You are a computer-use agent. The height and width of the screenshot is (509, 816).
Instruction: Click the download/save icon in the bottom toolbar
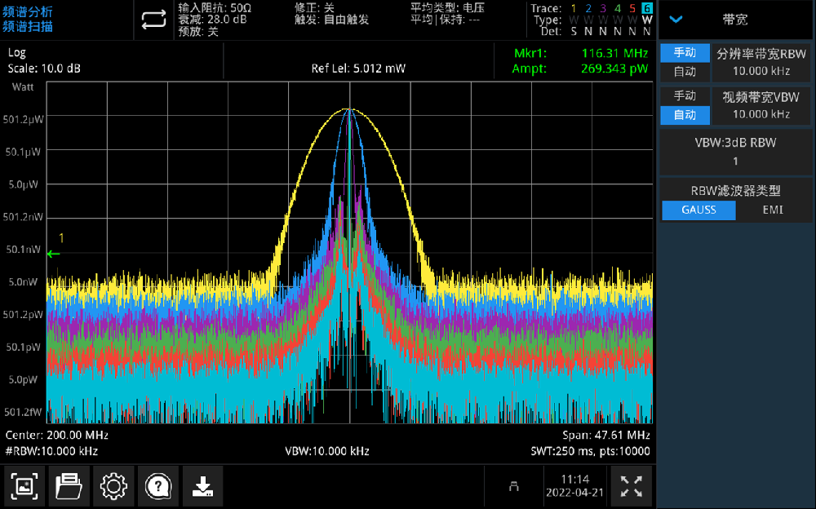pyautogui.click(x=202, y=487)
